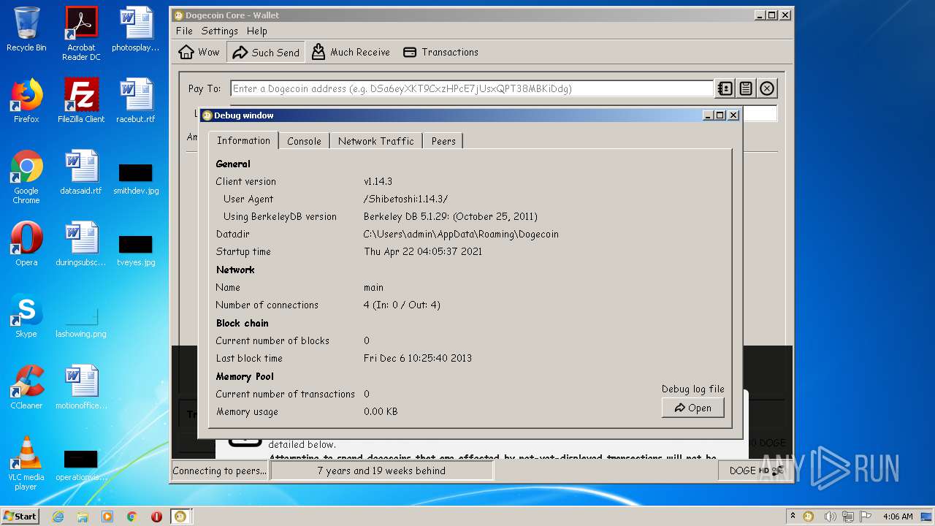
Task: Open motionoffice document on desktop
Action: (x=81, y=387)
